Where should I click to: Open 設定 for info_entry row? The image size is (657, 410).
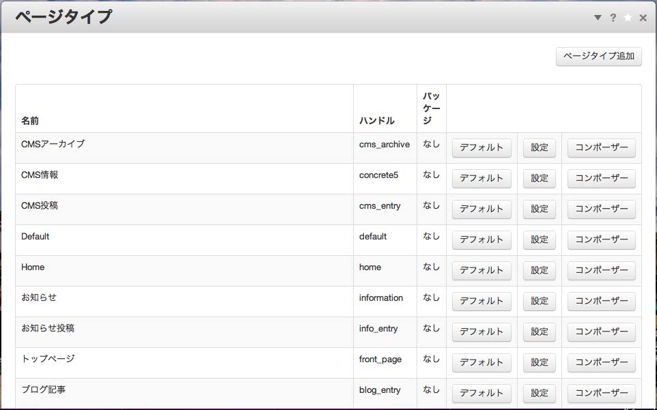pos(540,332)
